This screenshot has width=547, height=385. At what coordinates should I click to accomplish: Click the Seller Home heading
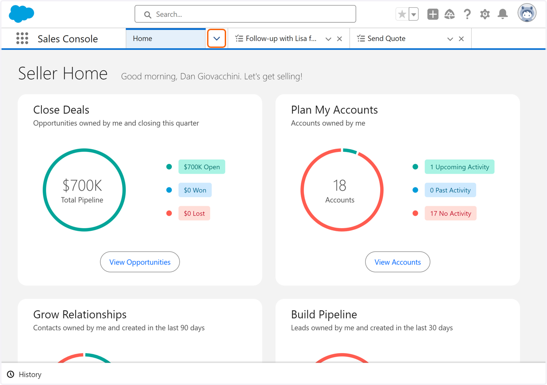coord(63,73)
